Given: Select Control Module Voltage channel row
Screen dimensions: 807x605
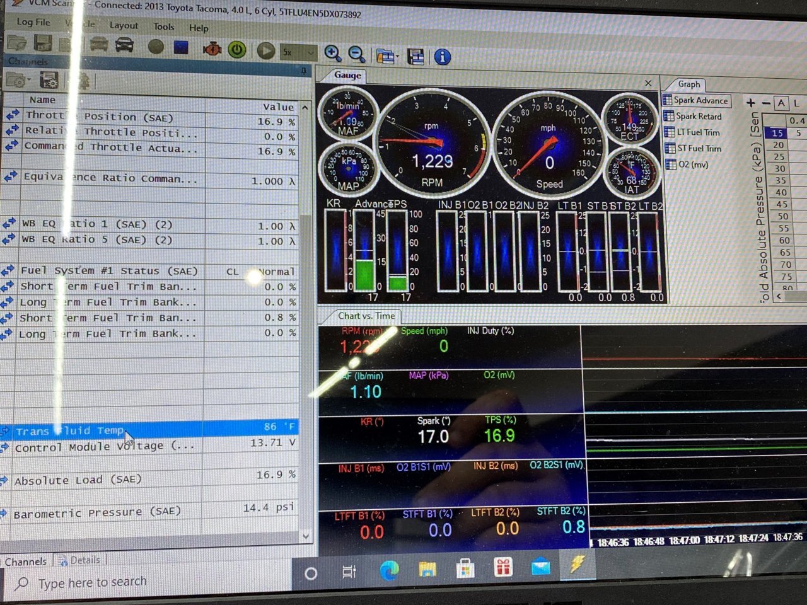Looking at the screenshot, I should (x=149, y=446).
